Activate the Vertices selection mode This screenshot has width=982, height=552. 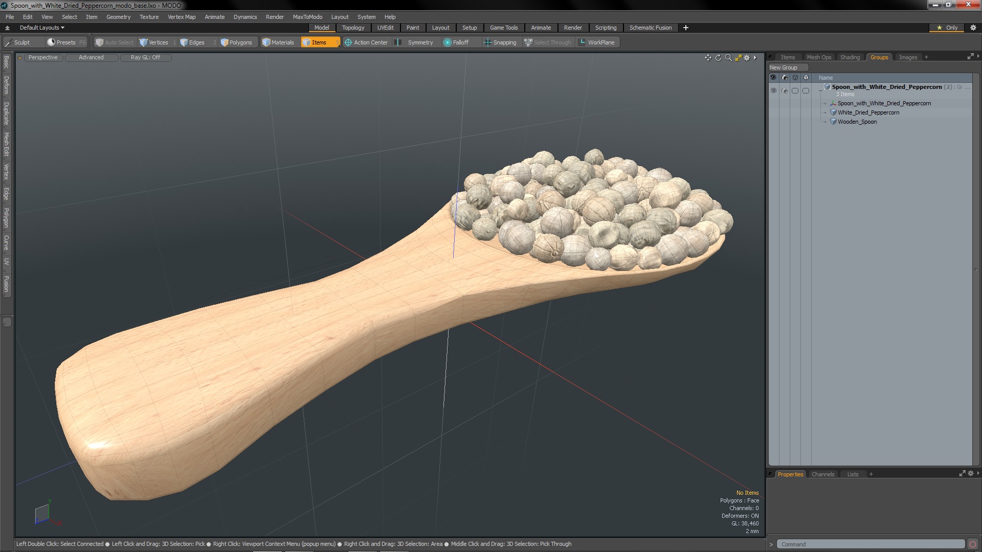[154, 42]
